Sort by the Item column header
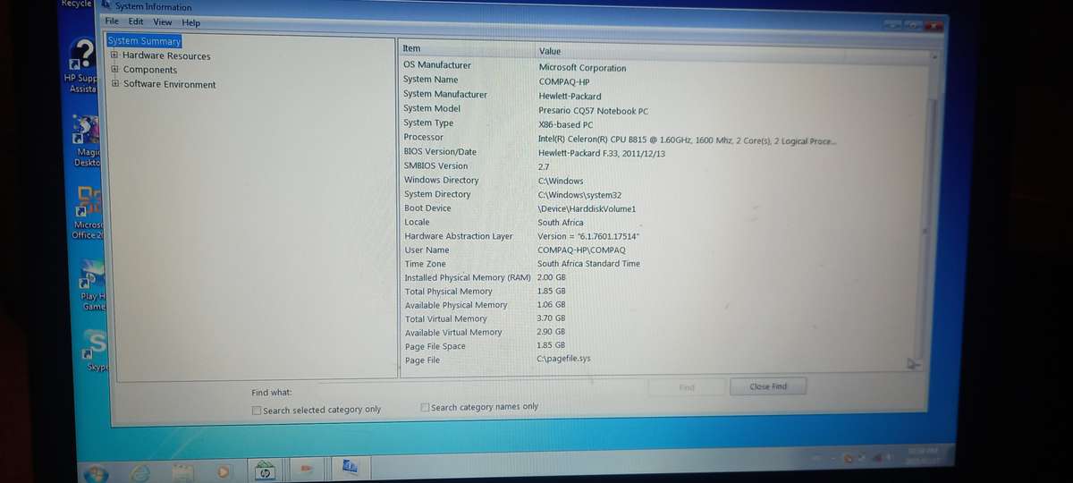This screenshot has width=1073, height=483. click(468, 48)
